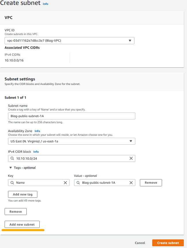Remove the Name tag row
This screenshot has height=248, width=187.
pyautogui.click(x=151, y=183)
